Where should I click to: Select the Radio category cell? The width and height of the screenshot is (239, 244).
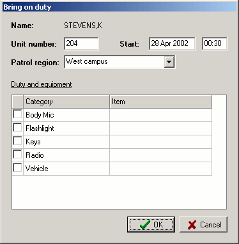[x=66, y=155]
